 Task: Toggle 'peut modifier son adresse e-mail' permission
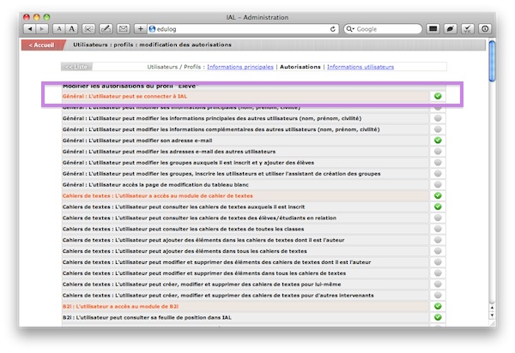point(438,140)
